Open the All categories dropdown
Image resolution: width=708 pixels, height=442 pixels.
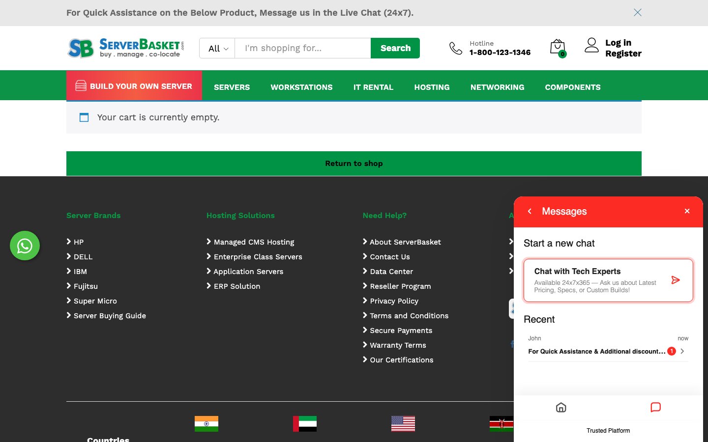(x=217, y=48)
